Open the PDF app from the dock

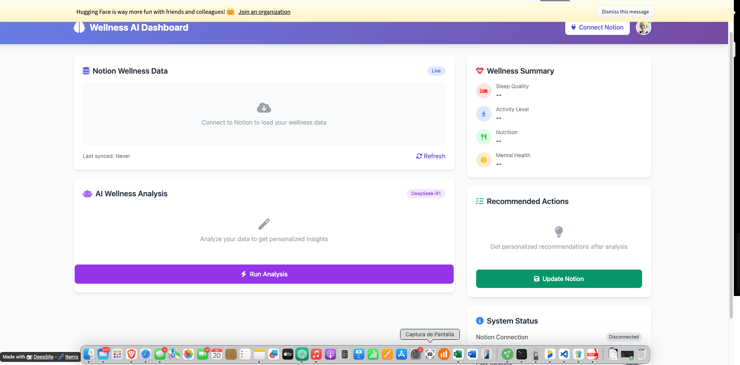coord(593,354)
